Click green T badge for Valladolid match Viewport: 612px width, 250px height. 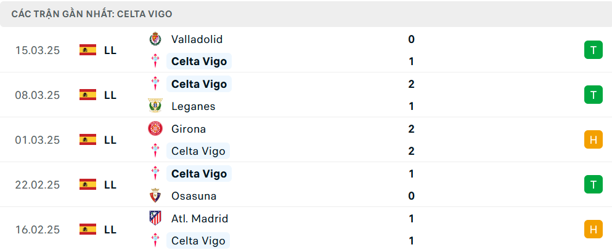coord(594,50)
